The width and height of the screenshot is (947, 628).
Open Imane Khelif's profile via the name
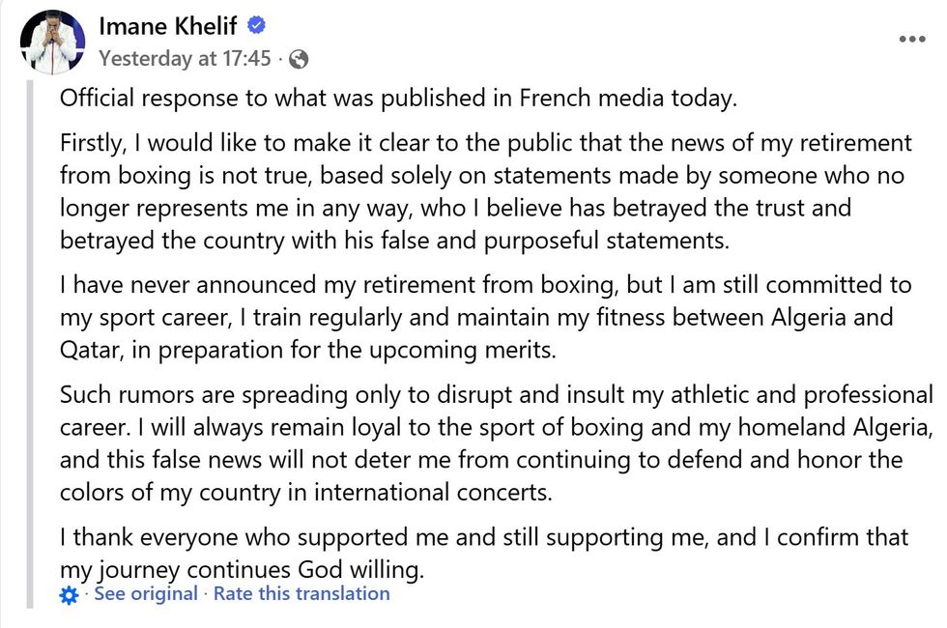(168, 26)
